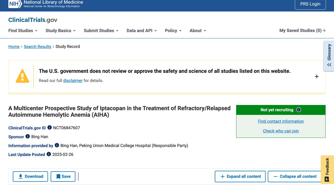Select the NCT06847607 identifier text
This screenshot has width=334, height=188.
(67, 128)
